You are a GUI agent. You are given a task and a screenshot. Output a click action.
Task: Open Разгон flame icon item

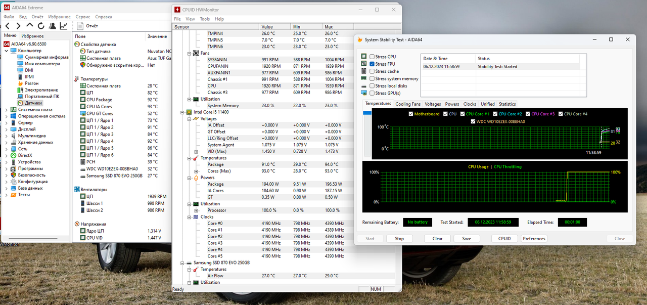[x=21, y=83]
